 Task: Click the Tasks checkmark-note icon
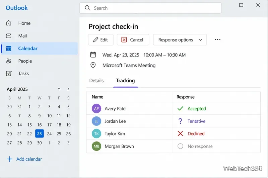pos(9,73)
